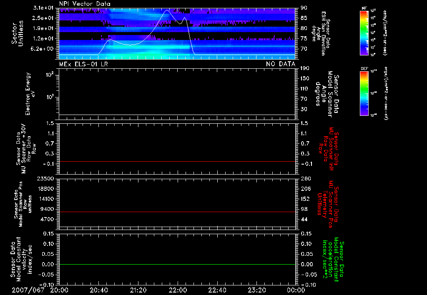427x295 pixels.
Task: Click the 00:00 time axis label
Action: (x=296, y=290)
